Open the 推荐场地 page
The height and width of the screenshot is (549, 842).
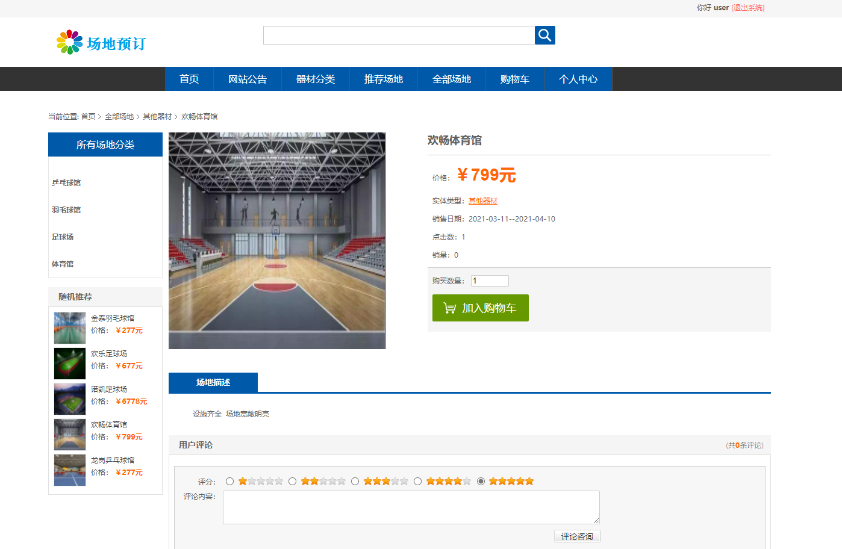[x=384, y=79]
